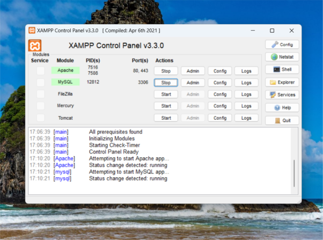Click the 'Control Panel Ready' log line
Viewport: 323px width, 240px height.
coord(114,152)
